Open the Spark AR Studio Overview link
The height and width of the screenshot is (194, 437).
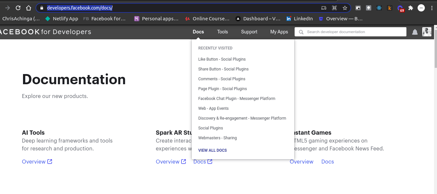click(x=168, y=162)
